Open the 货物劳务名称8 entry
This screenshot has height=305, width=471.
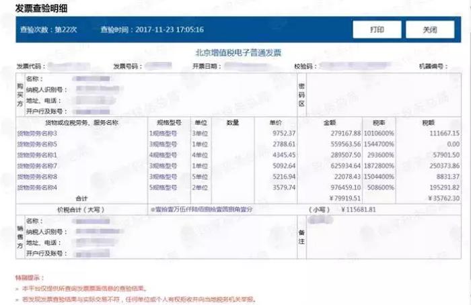tap(37, 176)
